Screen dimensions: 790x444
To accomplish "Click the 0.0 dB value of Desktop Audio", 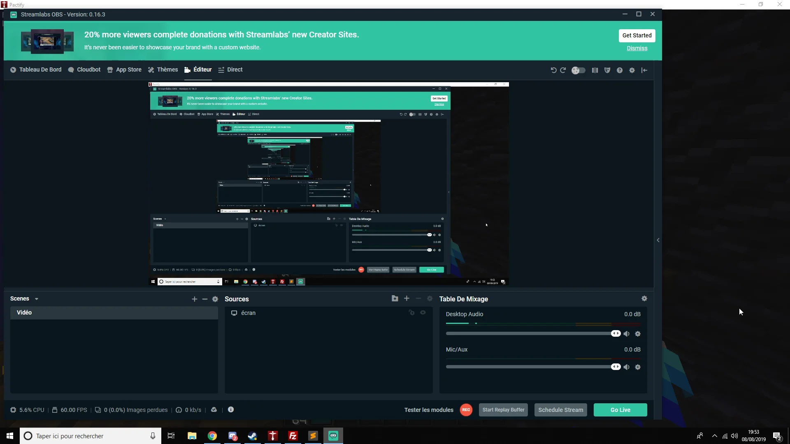I will [632, 314].
